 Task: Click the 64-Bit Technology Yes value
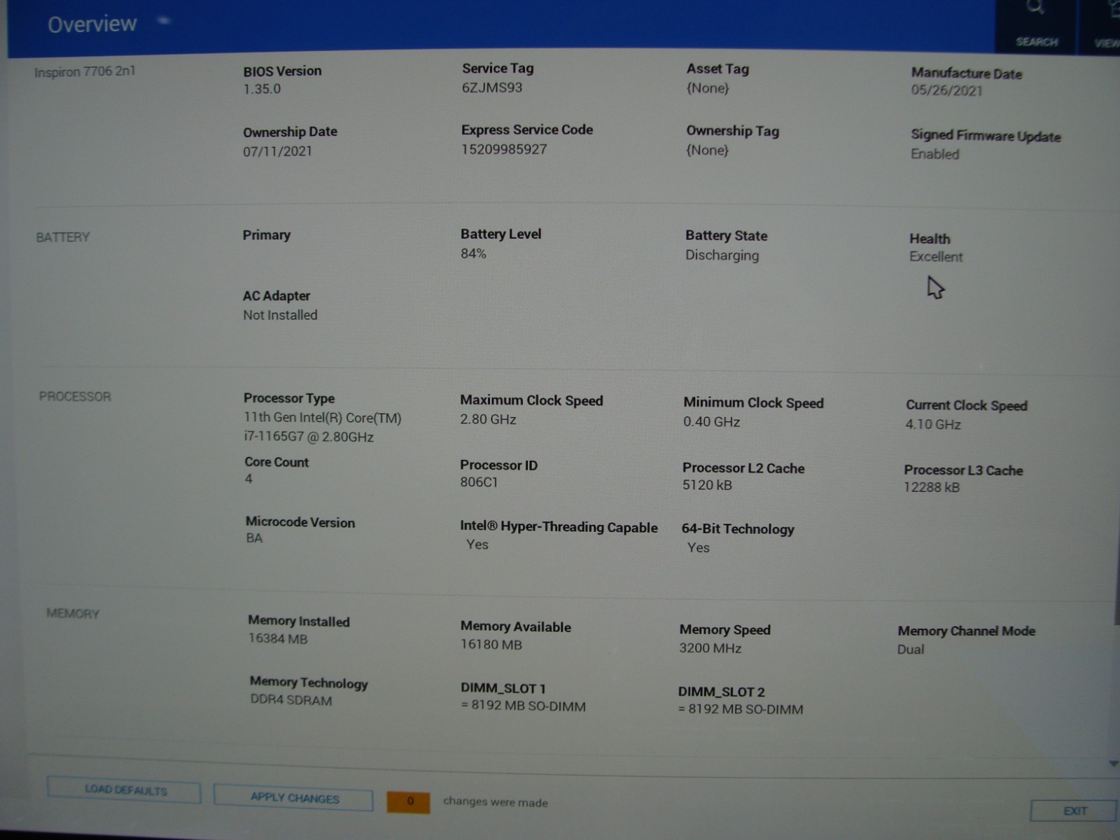698,547
